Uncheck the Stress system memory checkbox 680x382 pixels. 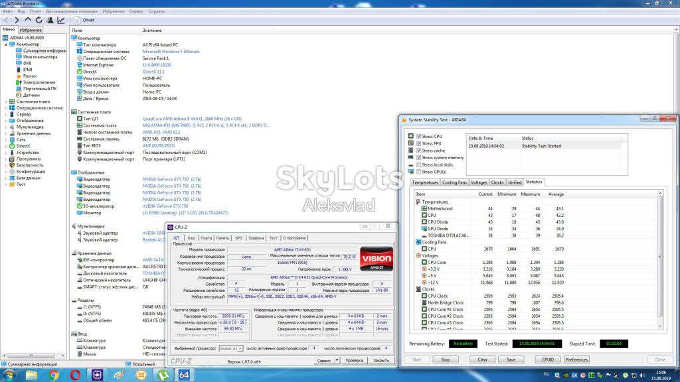coord(418,158)
